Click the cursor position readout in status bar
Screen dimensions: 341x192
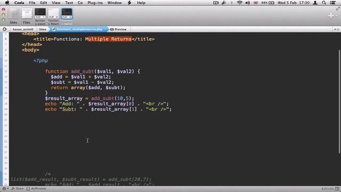(x=328, y=189)
